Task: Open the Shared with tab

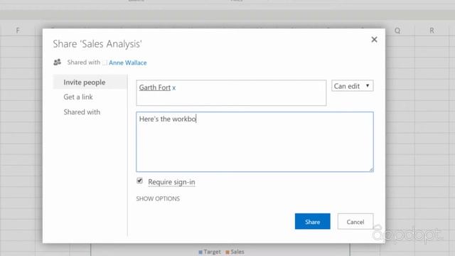Action: click(x=82, y=112)
